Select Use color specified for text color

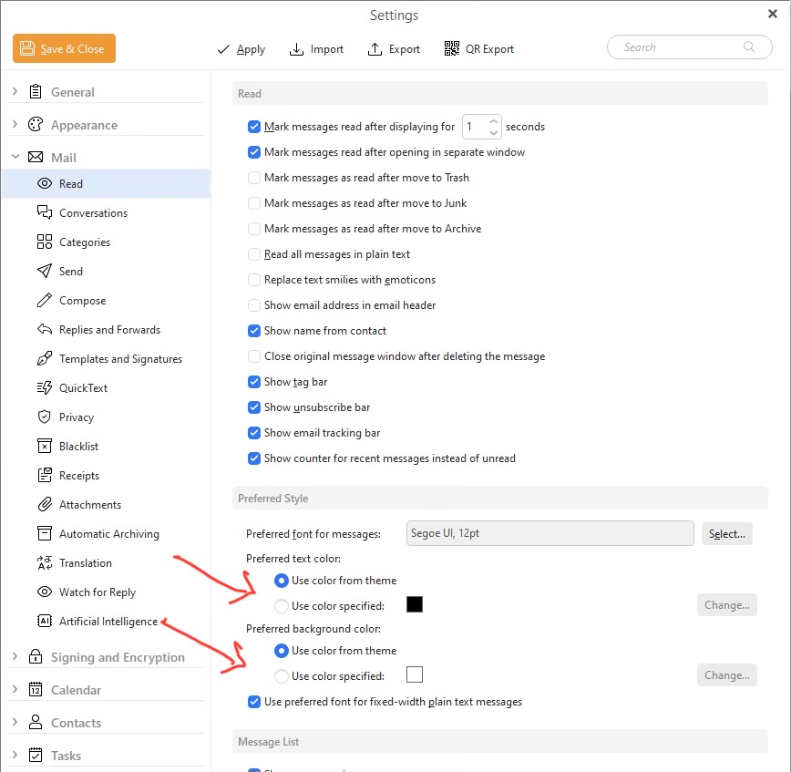pyautogui.click(x=282, y=606)
